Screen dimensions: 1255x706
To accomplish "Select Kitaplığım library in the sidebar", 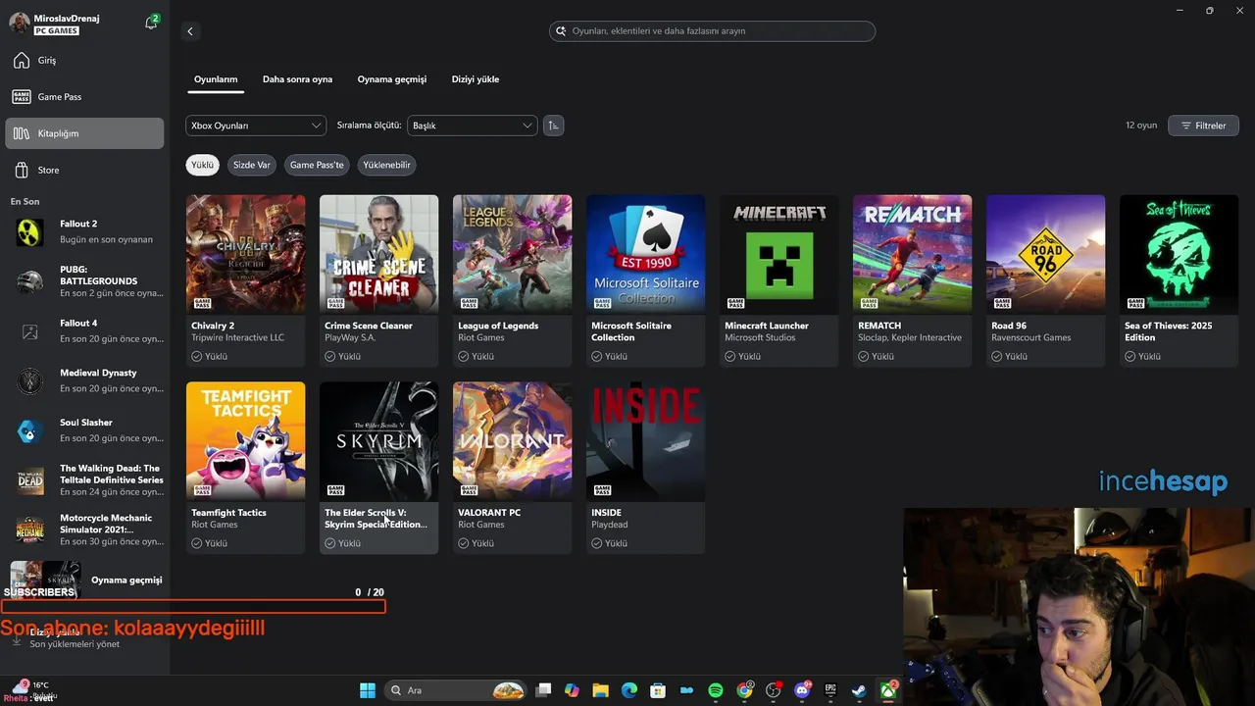I will click(84, 133).
